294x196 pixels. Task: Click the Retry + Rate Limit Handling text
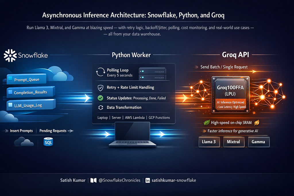(131, 88)
